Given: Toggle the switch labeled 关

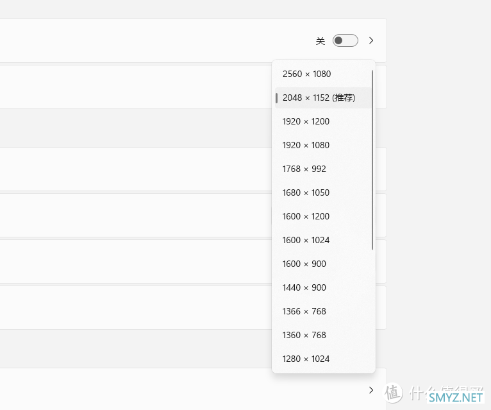Looking at the screenshot, I should (x=345, y=40).
